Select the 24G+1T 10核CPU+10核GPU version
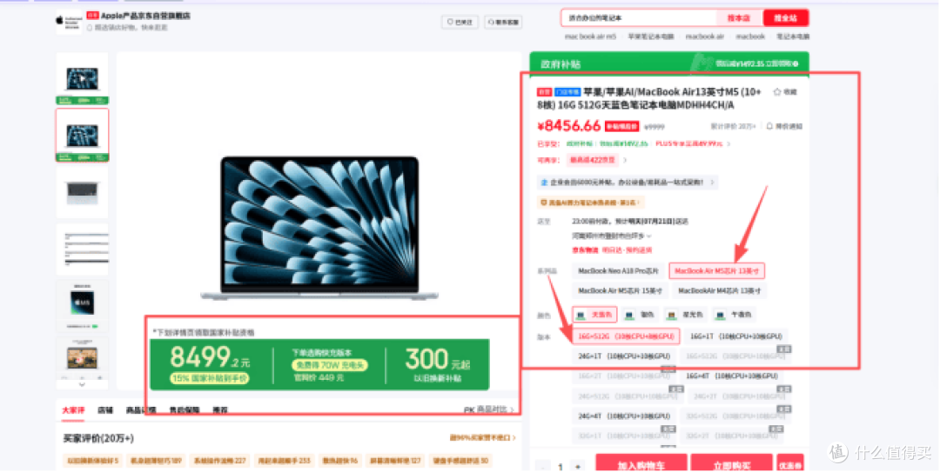This screenshot has height=472, width=940. pyautogui.click(x=624, y=356)
